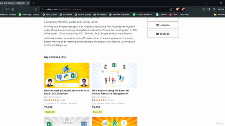Open the Internshala Trainings bookmark
Image resolution: width=225 pixels, height=126 pixels.
click(8, 15)
